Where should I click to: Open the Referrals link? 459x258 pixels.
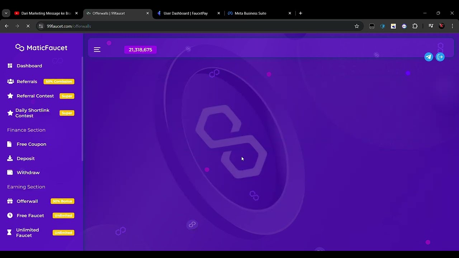coord(27,82)
